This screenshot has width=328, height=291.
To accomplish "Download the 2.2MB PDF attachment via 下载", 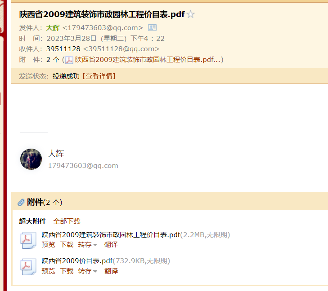I will (x=67, y=244).
